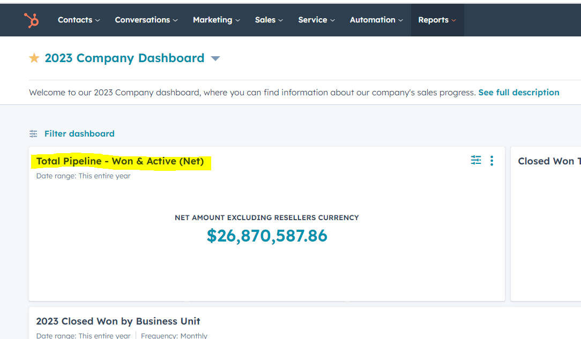This screenshot has height=339, width=581.
Task: Open the Conversations navigation menu
Action: 146,20
